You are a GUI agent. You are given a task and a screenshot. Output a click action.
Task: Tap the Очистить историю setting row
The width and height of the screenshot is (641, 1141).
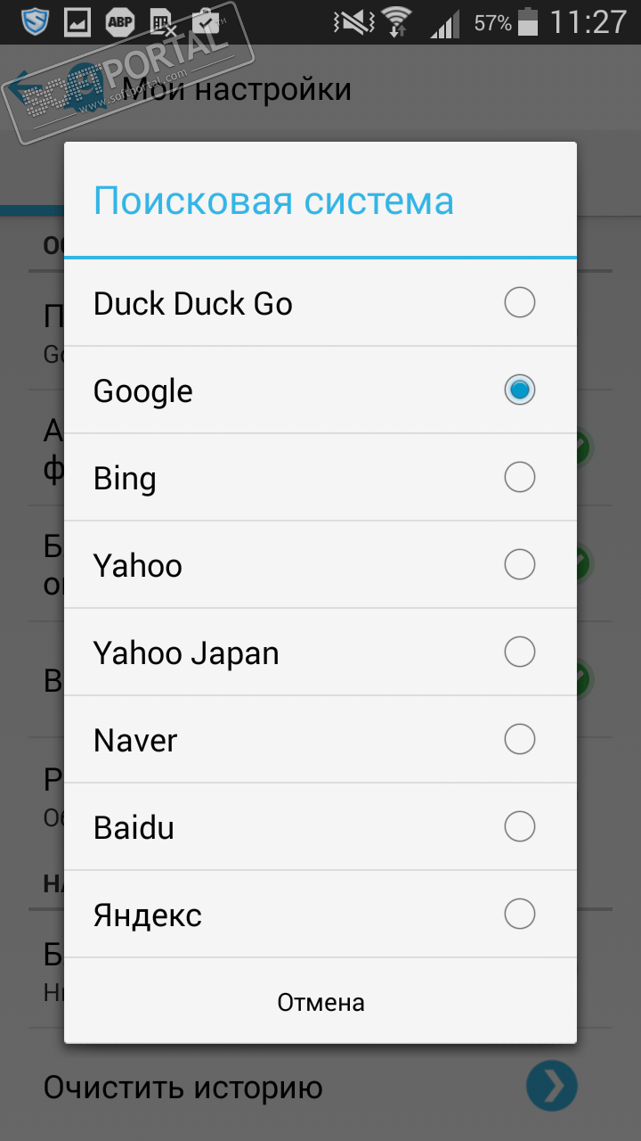[x=183, y=1088]
